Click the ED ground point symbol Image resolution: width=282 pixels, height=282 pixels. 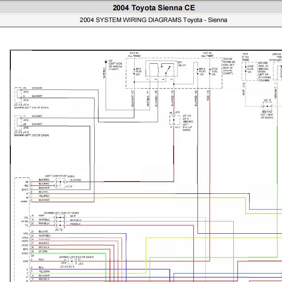tap(106, 61)
